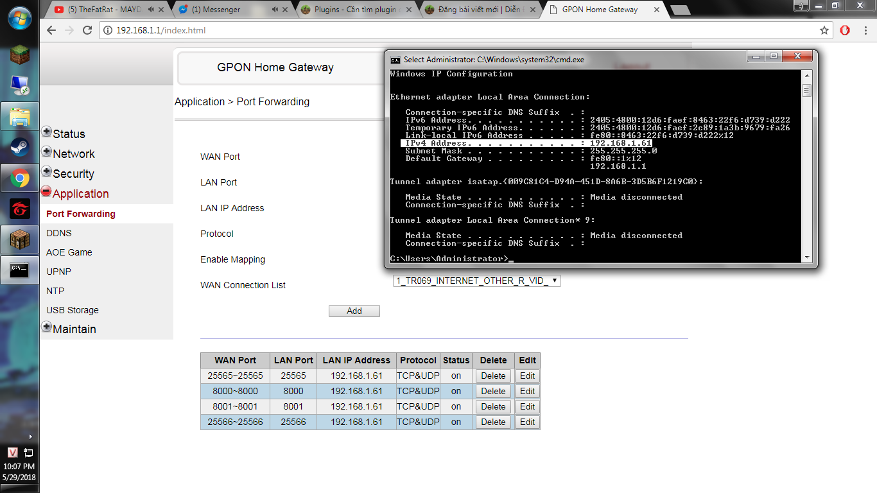Image resolution: width=877 pixels, height=493 pixels.
Task: View site information icon in address bar
Action: [109, 30]
